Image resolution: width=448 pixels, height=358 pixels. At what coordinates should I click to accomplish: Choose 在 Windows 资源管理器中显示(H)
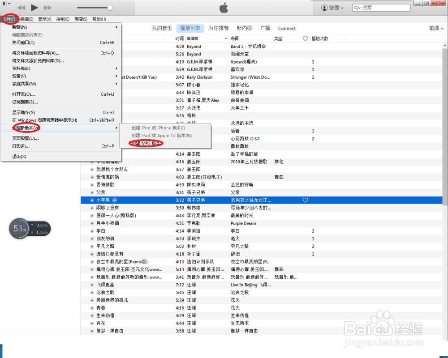pyautogui.click(x=61, y=120)
